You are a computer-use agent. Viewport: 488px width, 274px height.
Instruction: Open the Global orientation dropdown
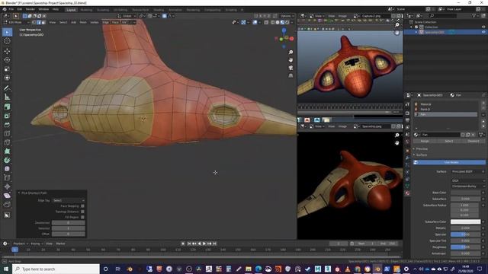[127, 16]
